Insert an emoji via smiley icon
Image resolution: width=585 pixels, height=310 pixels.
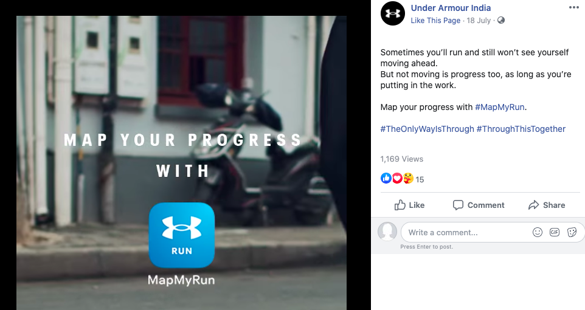pos(537,232)
